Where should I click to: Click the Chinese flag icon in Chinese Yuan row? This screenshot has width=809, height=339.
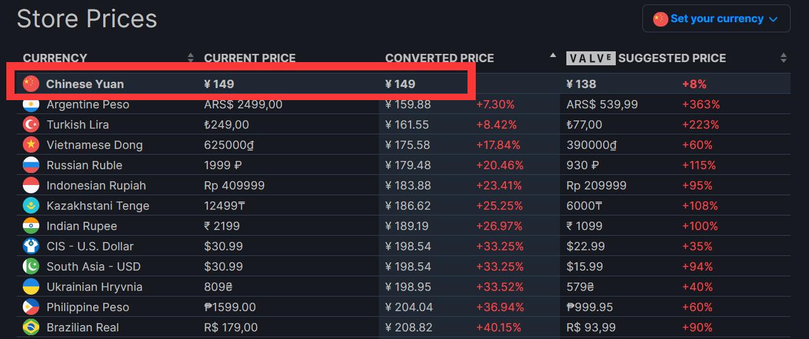point(30,84)
